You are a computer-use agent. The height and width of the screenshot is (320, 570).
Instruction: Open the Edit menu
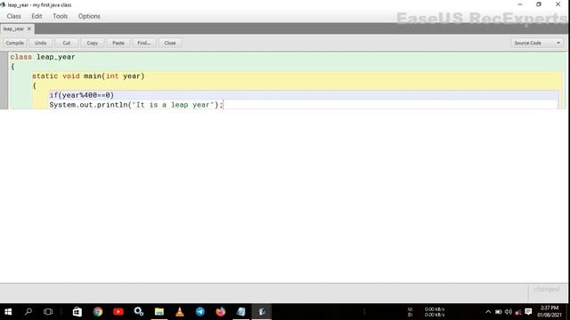point(37,16)
